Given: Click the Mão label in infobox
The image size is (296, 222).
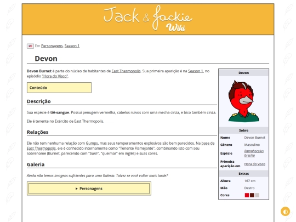Looking at the screenshot, I should pos(224,188).
